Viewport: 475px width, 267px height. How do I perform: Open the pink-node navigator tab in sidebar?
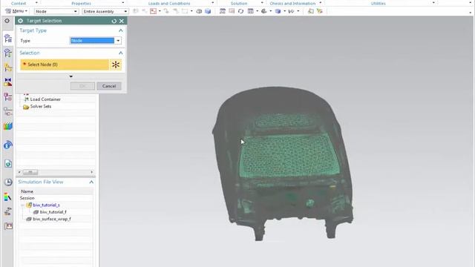(8, 97)
